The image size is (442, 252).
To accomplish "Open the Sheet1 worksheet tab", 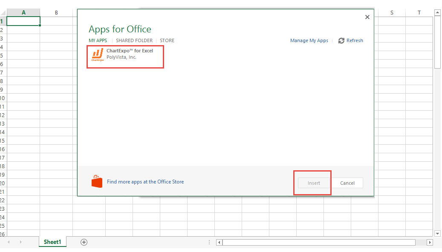I will point(52,242).
